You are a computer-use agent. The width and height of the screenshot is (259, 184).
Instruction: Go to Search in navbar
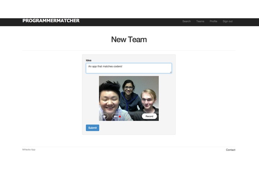pos(186,21)
